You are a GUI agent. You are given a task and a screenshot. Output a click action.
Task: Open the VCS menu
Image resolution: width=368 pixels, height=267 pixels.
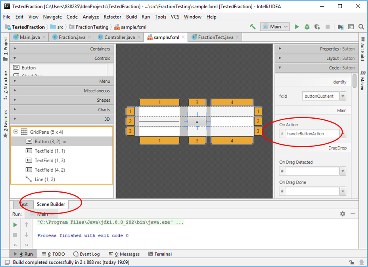point(175,17)
